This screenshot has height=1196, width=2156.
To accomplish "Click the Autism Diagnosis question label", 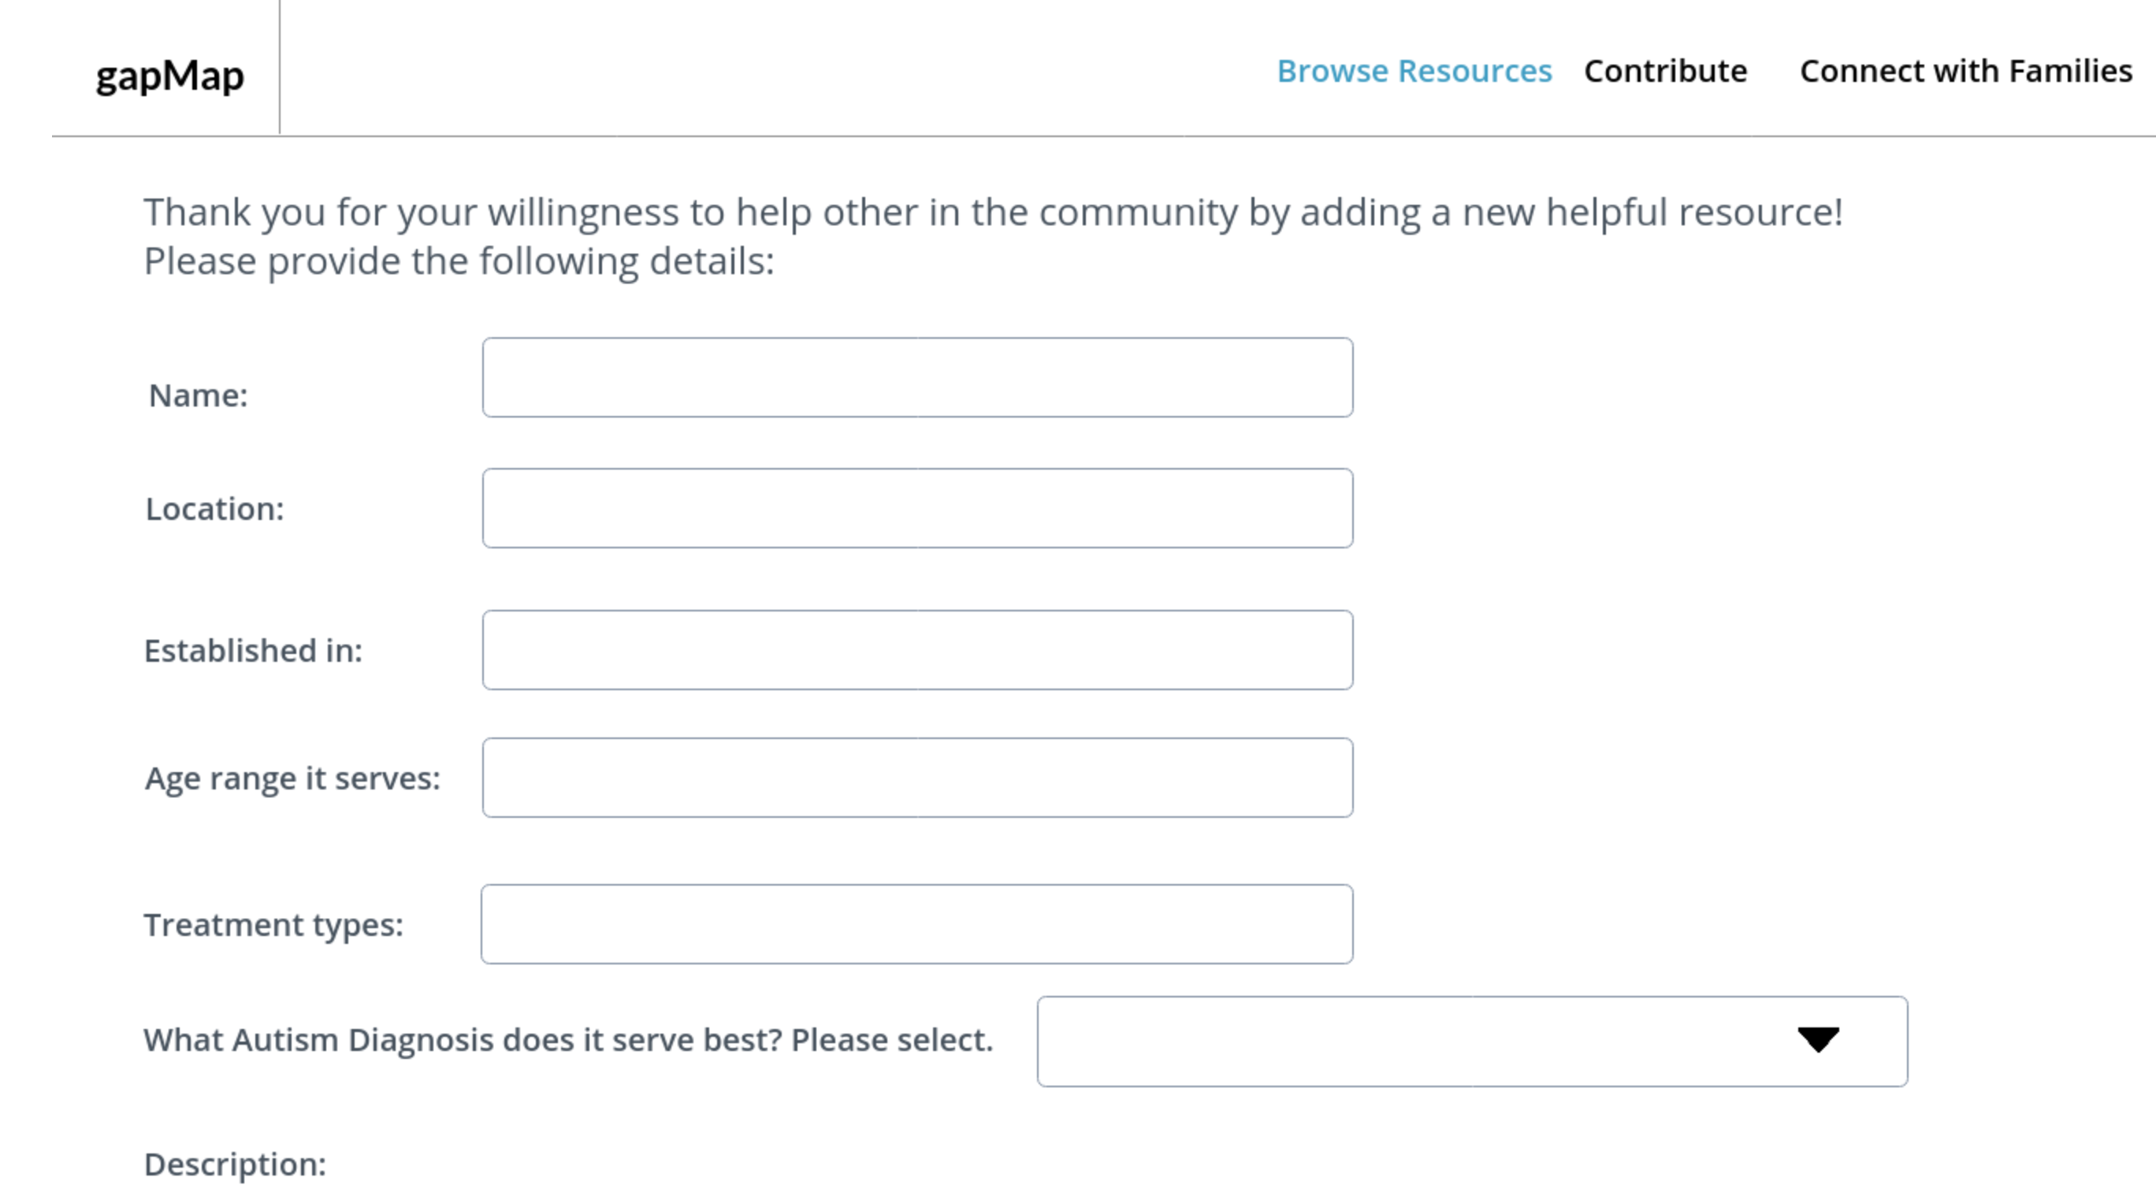I will (x=568, y=1039).
